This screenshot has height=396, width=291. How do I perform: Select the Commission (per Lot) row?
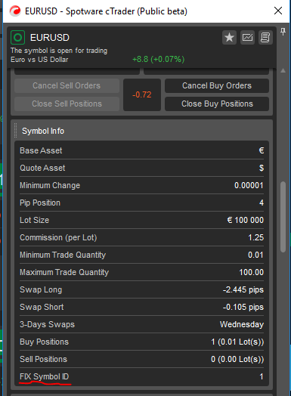(141, 237)
